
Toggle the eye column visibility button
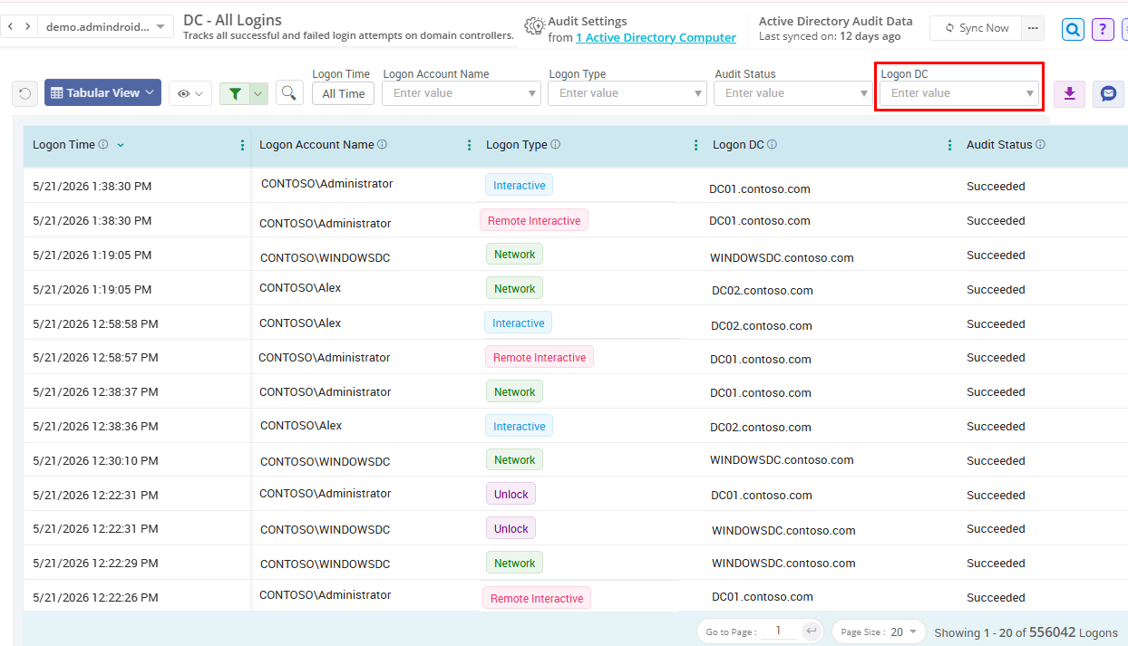190,92
